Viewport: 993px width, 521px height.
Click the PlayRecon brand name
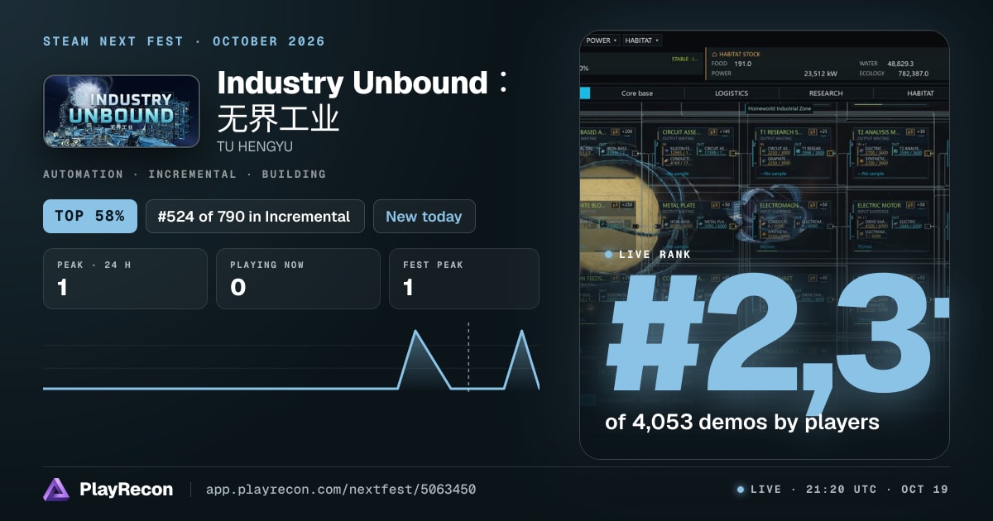126,490
